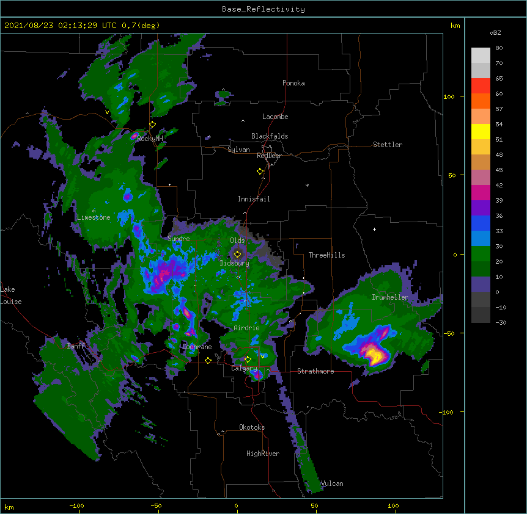Click the Okotoks city label
Image resolution: width=527 pixels, height=514 pixels.
pyautogui.click(x=252, y=427)
